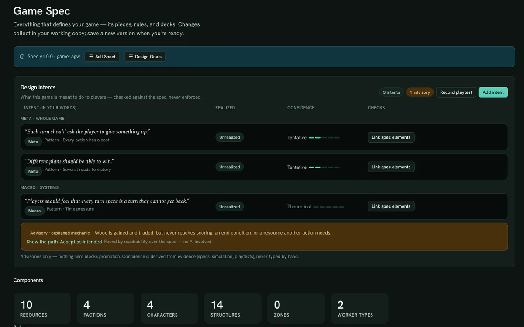Click the Meta tag under "Each turn" intent

click(33, 142)
